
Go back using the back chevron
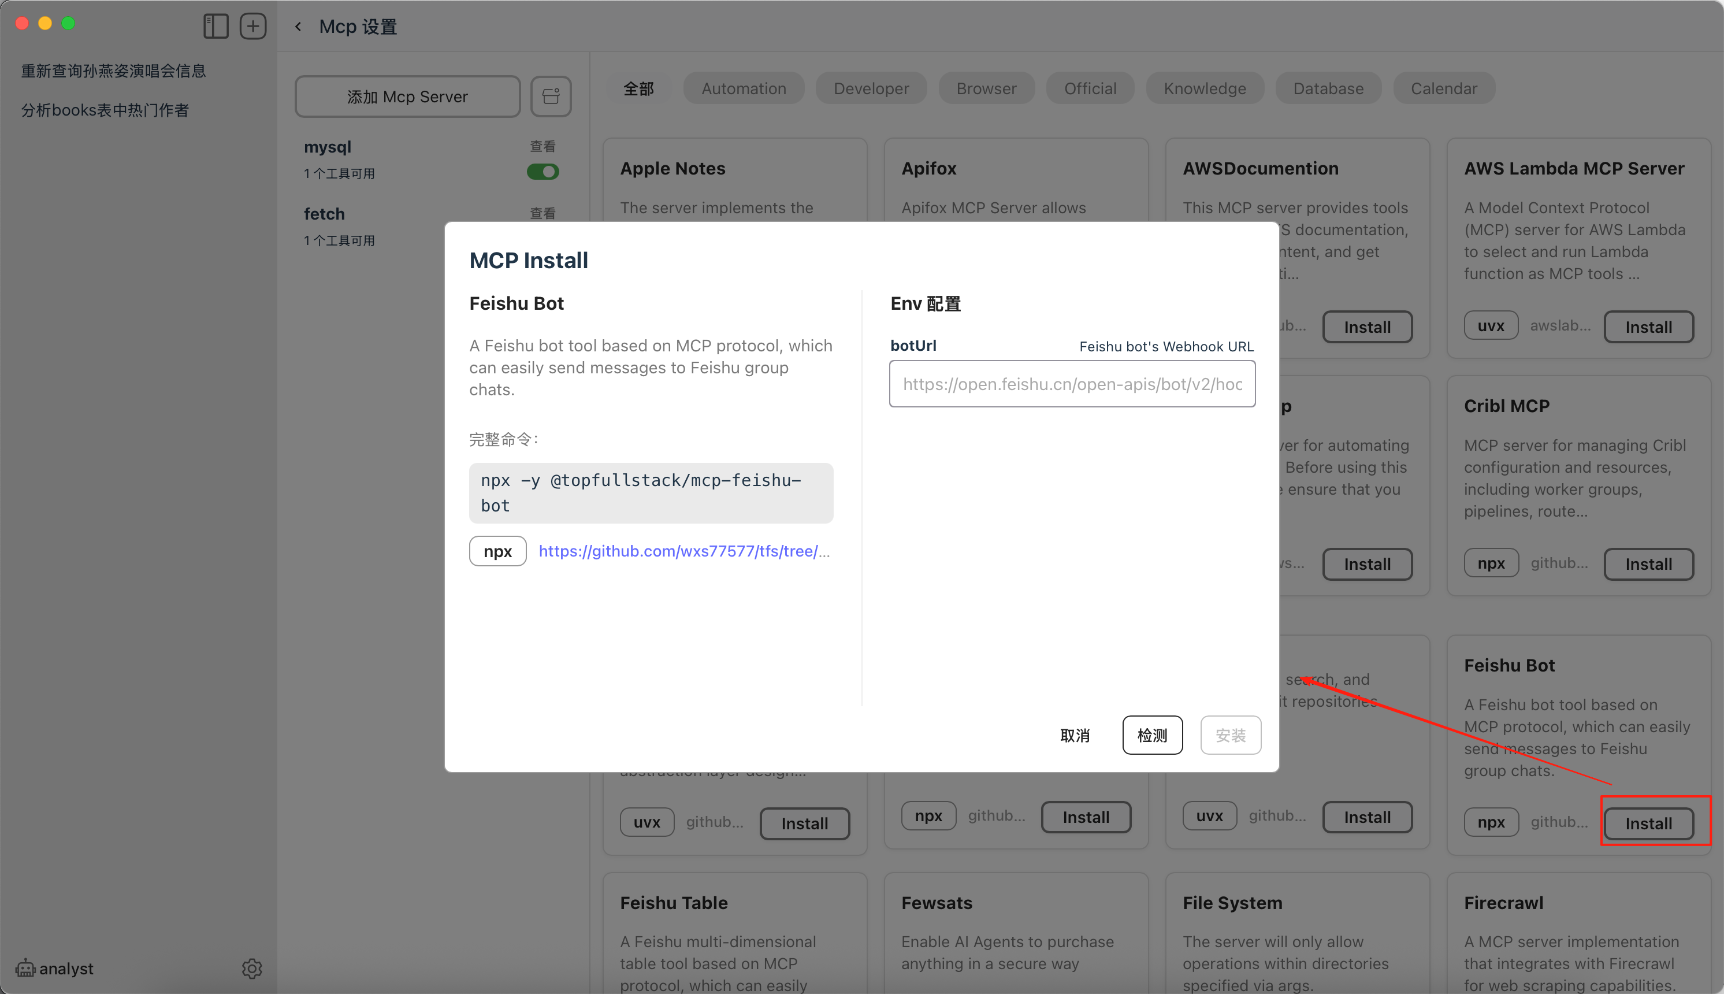click(x=298, y=27)
